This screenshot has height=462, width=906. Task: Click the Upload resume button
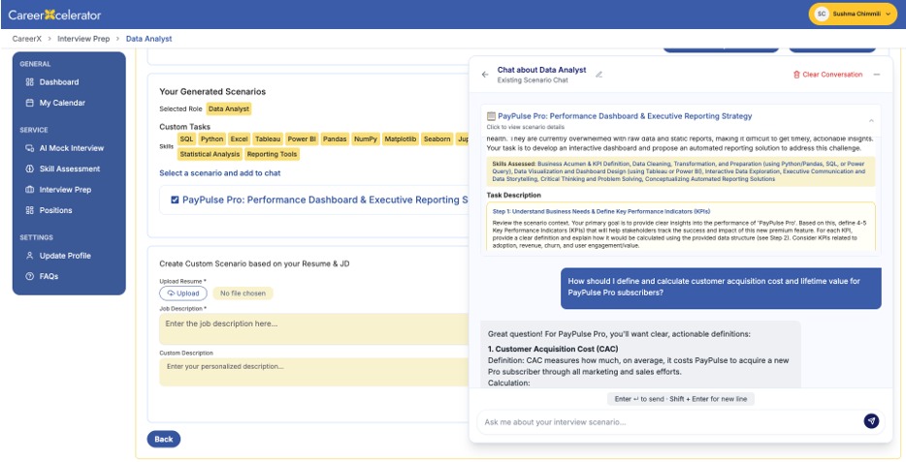183,293
